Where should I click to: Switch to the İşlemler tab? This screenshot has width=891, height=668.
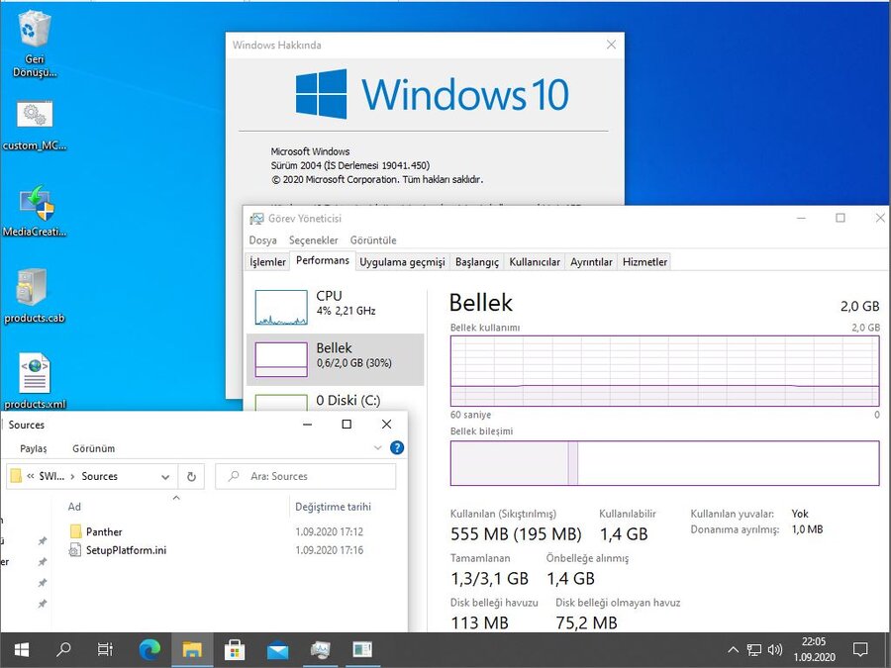267,262
